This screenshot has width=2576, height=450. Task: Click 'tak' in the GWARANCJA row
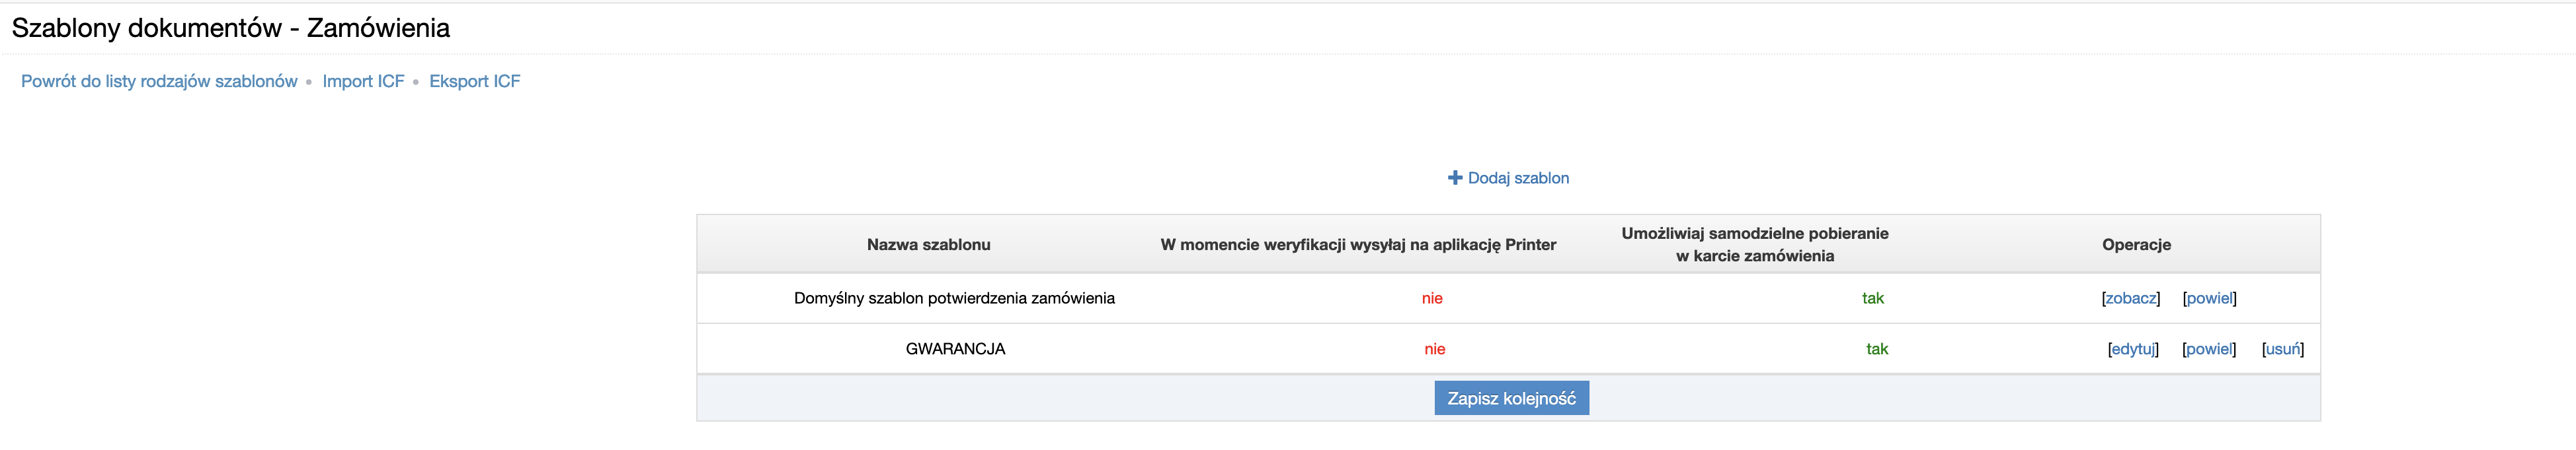click(1877, 349)
